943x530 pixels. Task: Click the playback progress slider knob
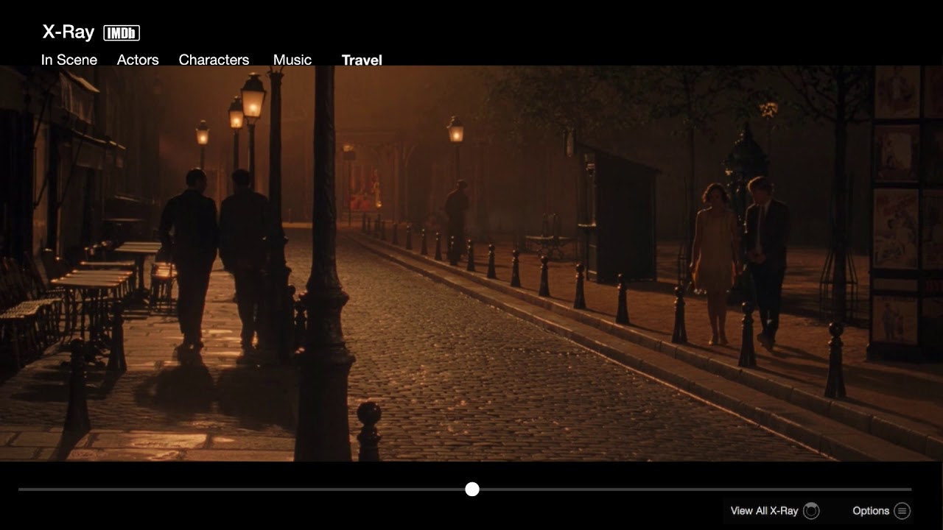pos(472,490)
